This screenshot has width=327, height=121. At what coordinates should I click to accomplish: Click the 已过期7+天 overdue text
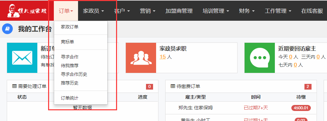(256, 108)
